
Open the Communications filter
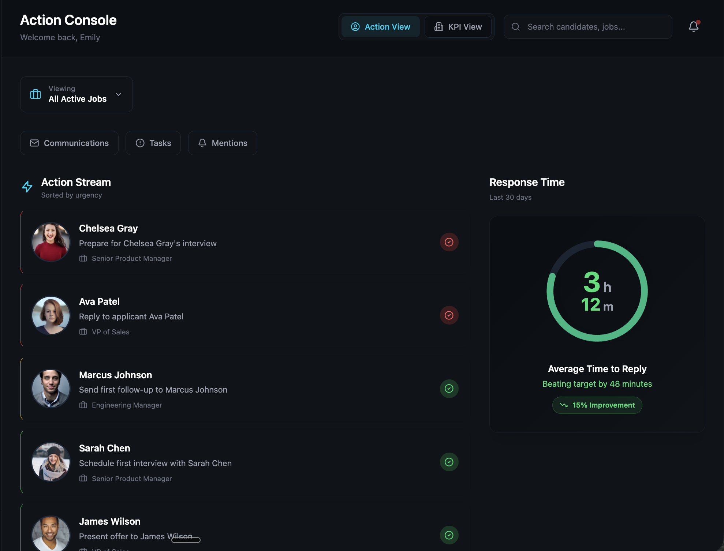69,143
